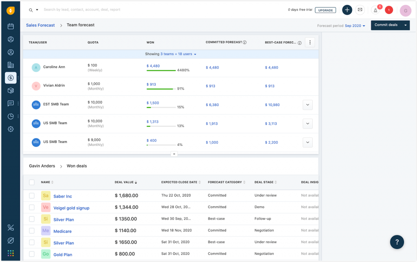Screen dimensions: 417x262
Task: Open the Settings gear in the sidebar
Action: click(11, 129)
